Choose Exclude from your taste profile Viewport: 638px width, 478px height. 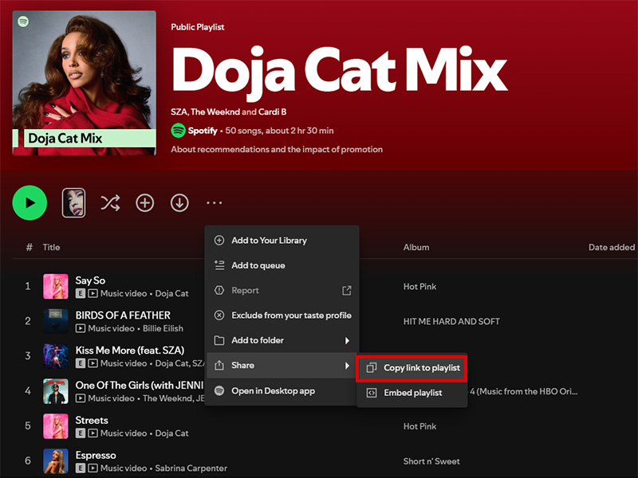[282, 315]
